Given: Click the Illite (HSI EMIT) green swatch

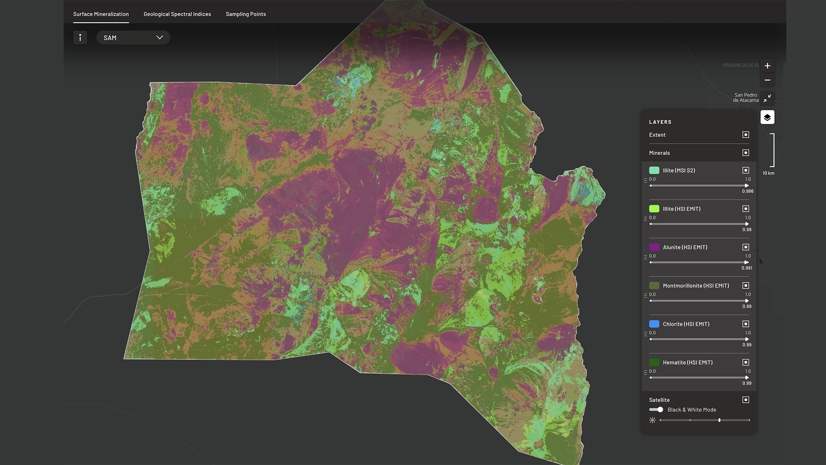Looking at the screenshot, I should [x=654, y=209].
